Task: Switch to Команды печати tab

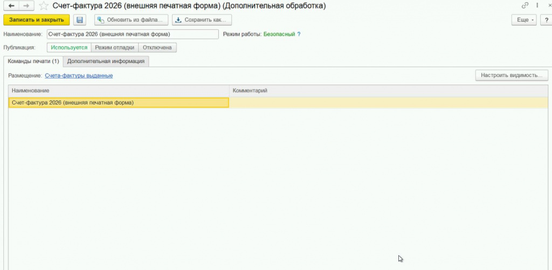Action: click(33, 61)
